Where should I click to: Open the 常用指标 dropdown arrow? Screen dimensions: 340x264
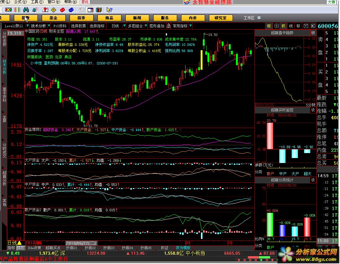click(190, 26)
